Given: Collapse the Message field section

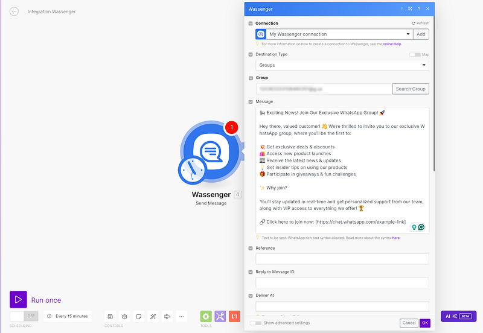Looking at the screenshot, I should point(251,102).
